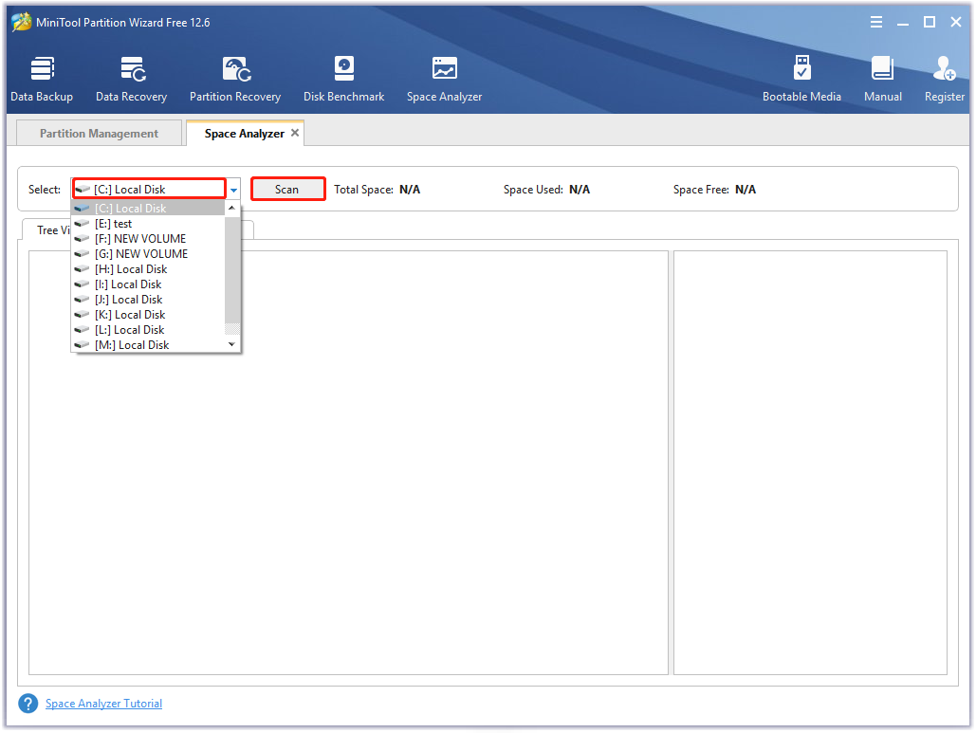Switch to the Partition Management tab

(x=99, y=134)
